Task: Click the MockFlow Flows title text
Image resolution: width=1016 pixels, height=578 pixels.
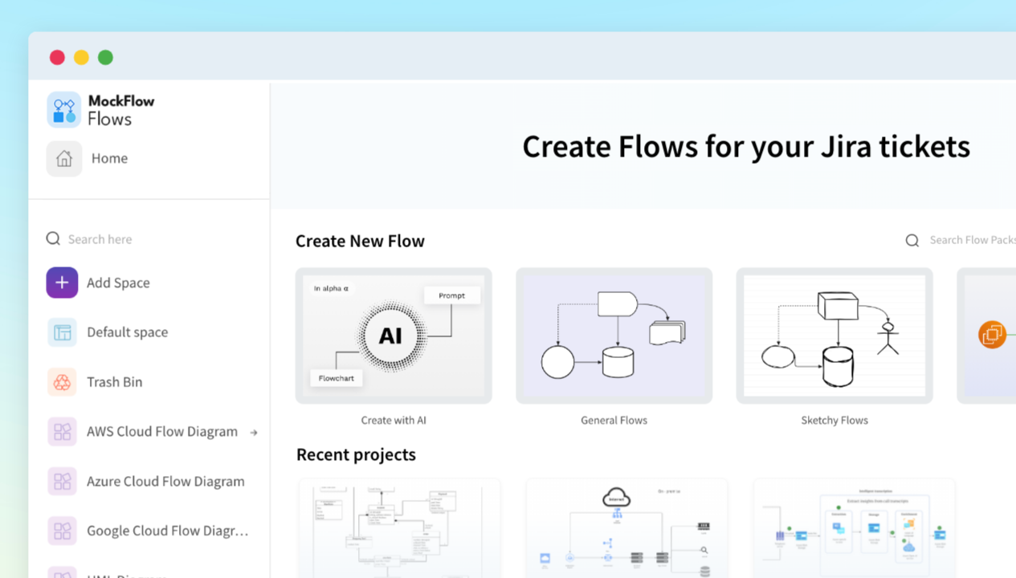Action: coord(120,110)
